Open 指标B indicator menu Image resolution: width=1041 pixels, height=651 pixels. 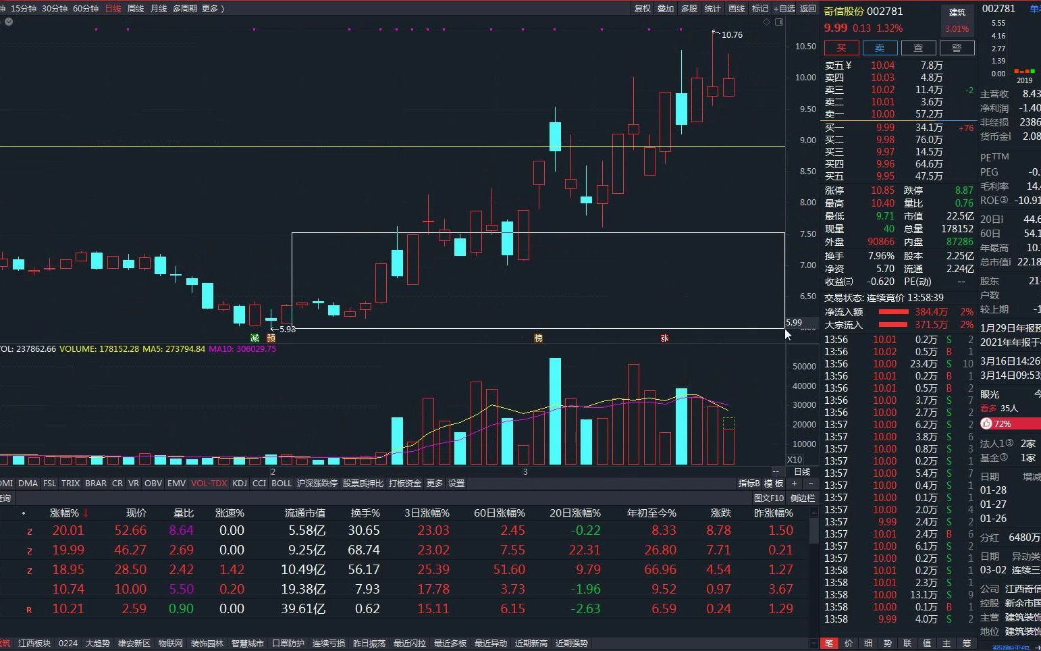749,484
